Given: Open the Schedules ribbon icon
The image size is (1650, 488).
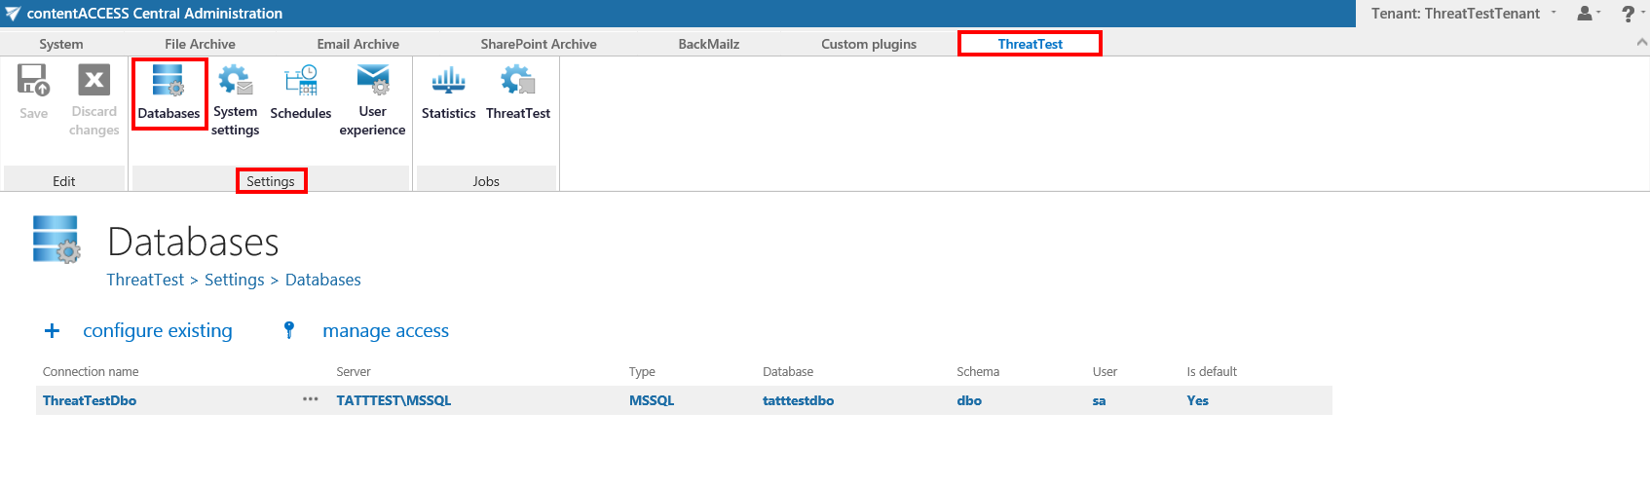Looking at the screenshot, I should pos(301,81).
